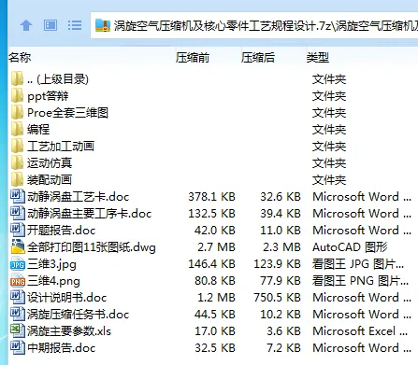Select the 编程 folder name
Image resolution: width=418 pixels, height=365 pixels.
pyautogui.click(x=38, y=130)
